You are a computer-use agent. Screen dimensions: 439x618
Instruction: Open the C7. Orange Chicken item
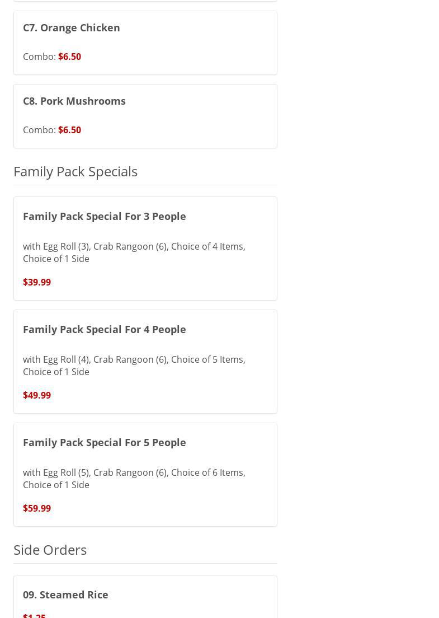pos(71,27)
